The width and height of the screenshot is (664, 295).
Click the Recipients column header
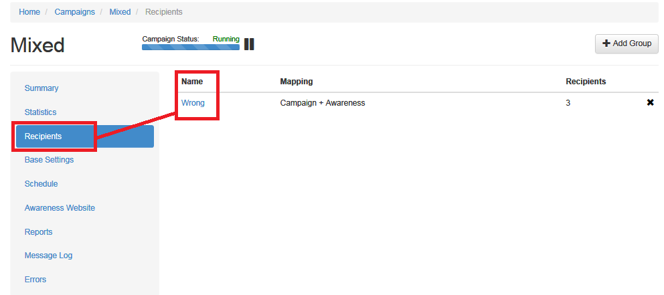[586, 81]
